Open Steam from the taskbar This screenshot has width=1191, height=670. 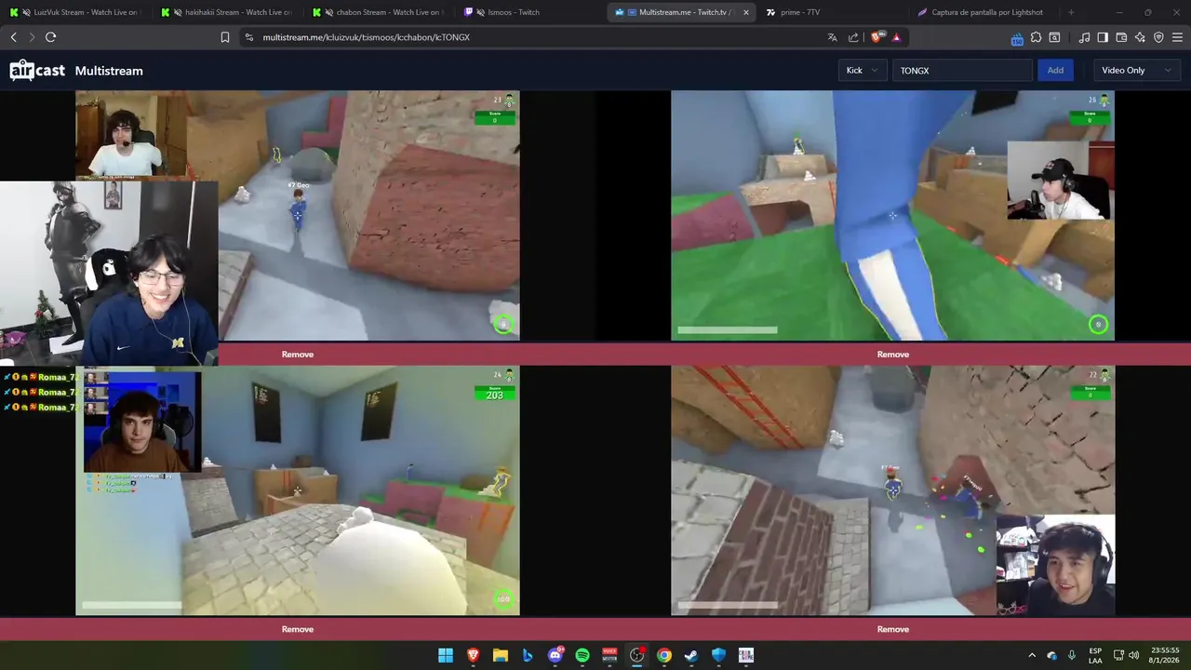pyautogui.click(x=691, y=655)
